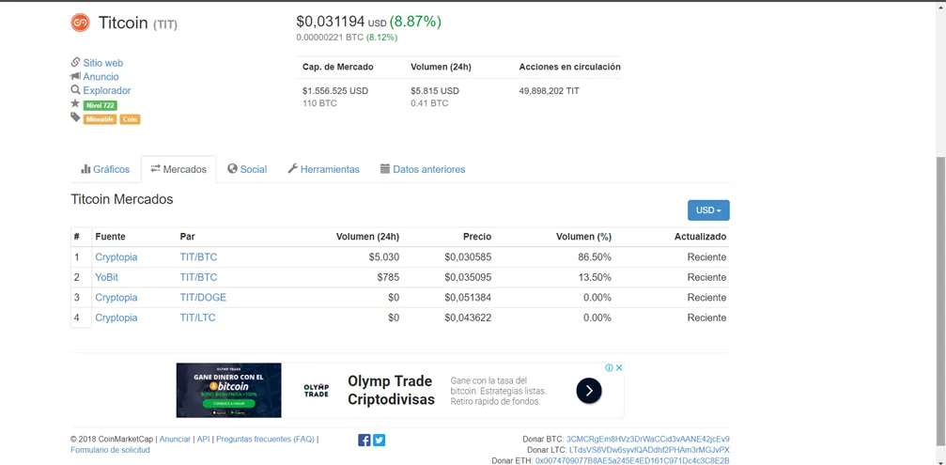Click the Mineable orange tag

click(101, 119)
